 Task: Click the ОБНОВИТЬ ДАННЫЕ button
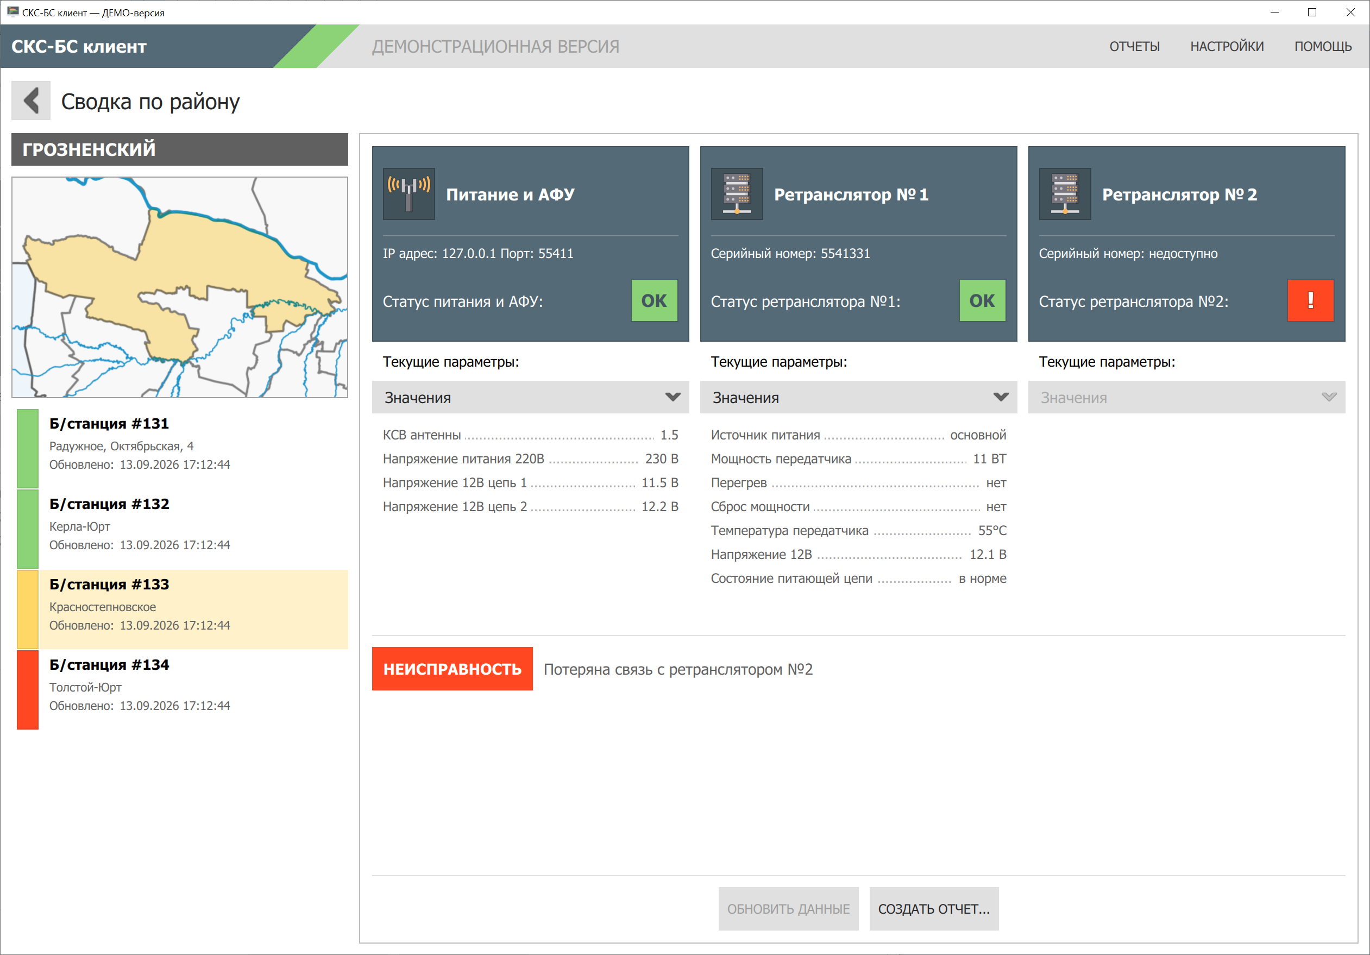click(788, 908)
